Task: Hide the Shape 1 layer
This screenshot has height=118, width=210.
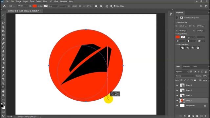Action: pyautogui.click(x=177, y=95)
